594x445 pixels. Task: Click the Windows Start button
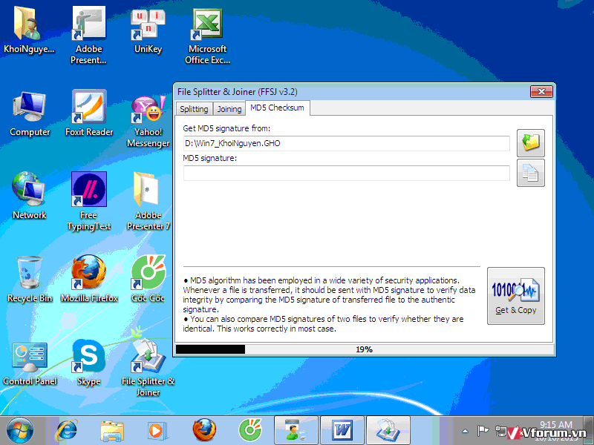click(20, 429)
